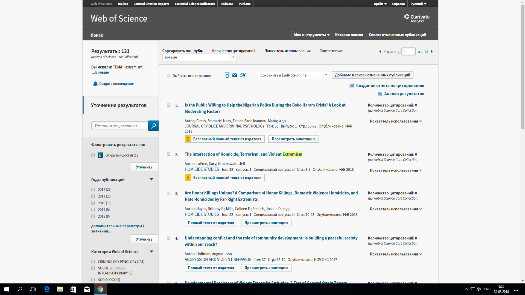Screen dimensions: 525x295
Task: Click the add to marked publications list button
Action: [372, 75]
